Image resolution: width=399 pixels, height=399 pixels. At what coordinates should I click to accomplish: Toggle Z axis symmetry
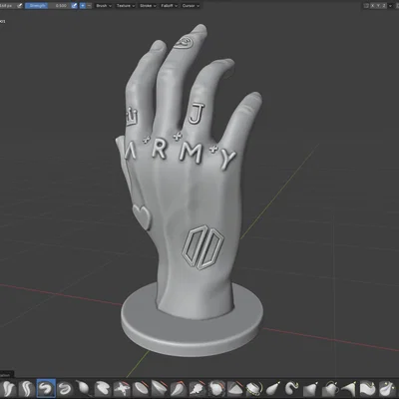(x=384, y=6)
